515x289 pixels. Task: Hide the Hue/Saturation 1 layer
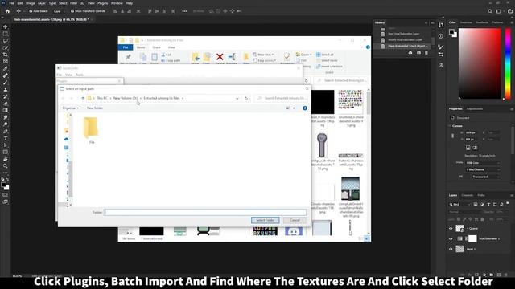click(x=451, y=239)
